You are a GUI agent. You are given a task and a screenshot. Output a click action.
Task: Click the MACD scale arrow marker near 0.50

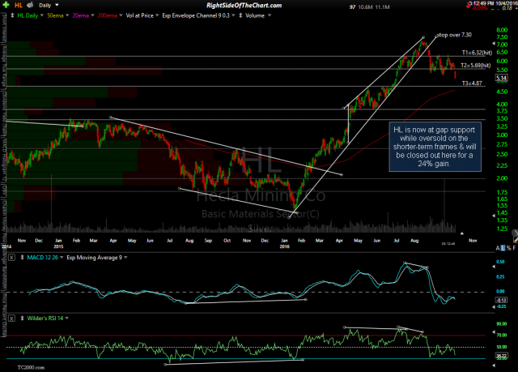pyautogui.click(x=494, y=267)
